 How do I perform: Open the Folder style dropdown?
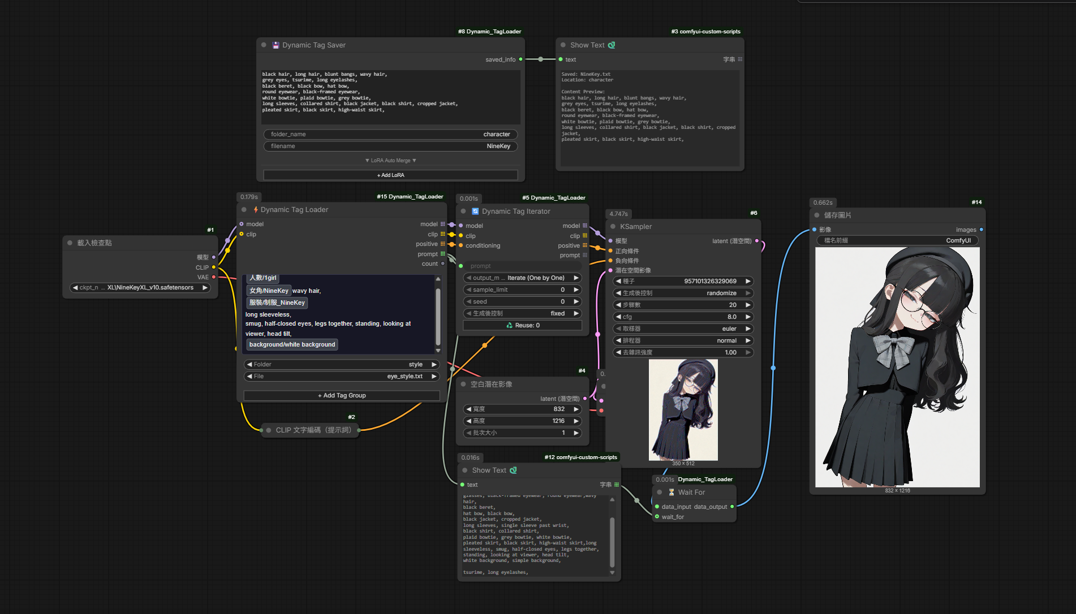click(x=342, y=365)
